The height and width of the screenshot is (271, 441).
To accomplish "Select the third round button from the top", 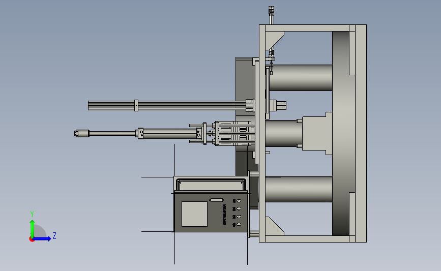I will coord(239,217).
